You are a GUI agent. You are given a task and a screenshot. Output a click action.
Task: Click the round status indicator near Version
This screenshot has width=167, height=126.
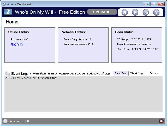[x=5, y=121]
